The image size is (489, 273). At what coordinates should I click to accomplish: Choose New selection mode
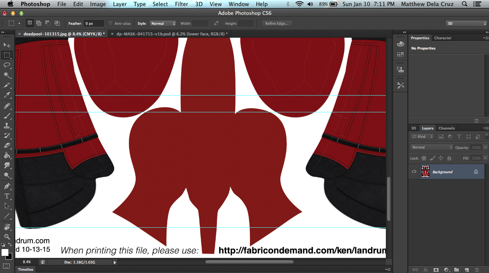tap(29, 23)
